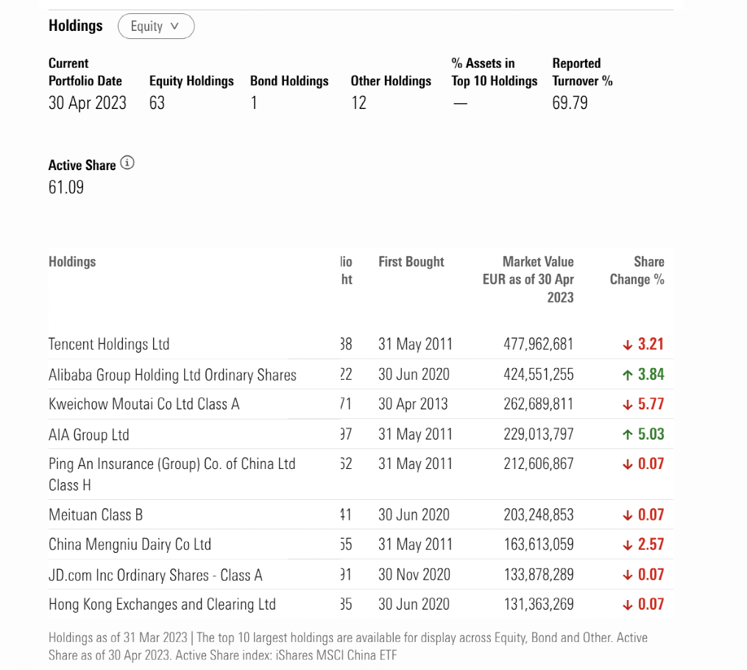
Task: Open Kweichow Moutai Co Ltd Class A
Action: point(144,404)
